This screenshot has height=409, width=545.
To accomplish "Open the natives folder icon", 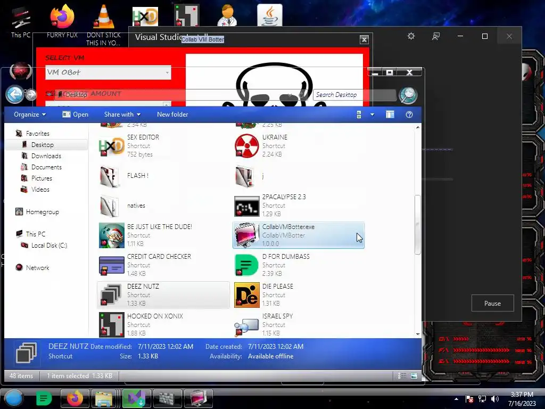I will (111, 206).
